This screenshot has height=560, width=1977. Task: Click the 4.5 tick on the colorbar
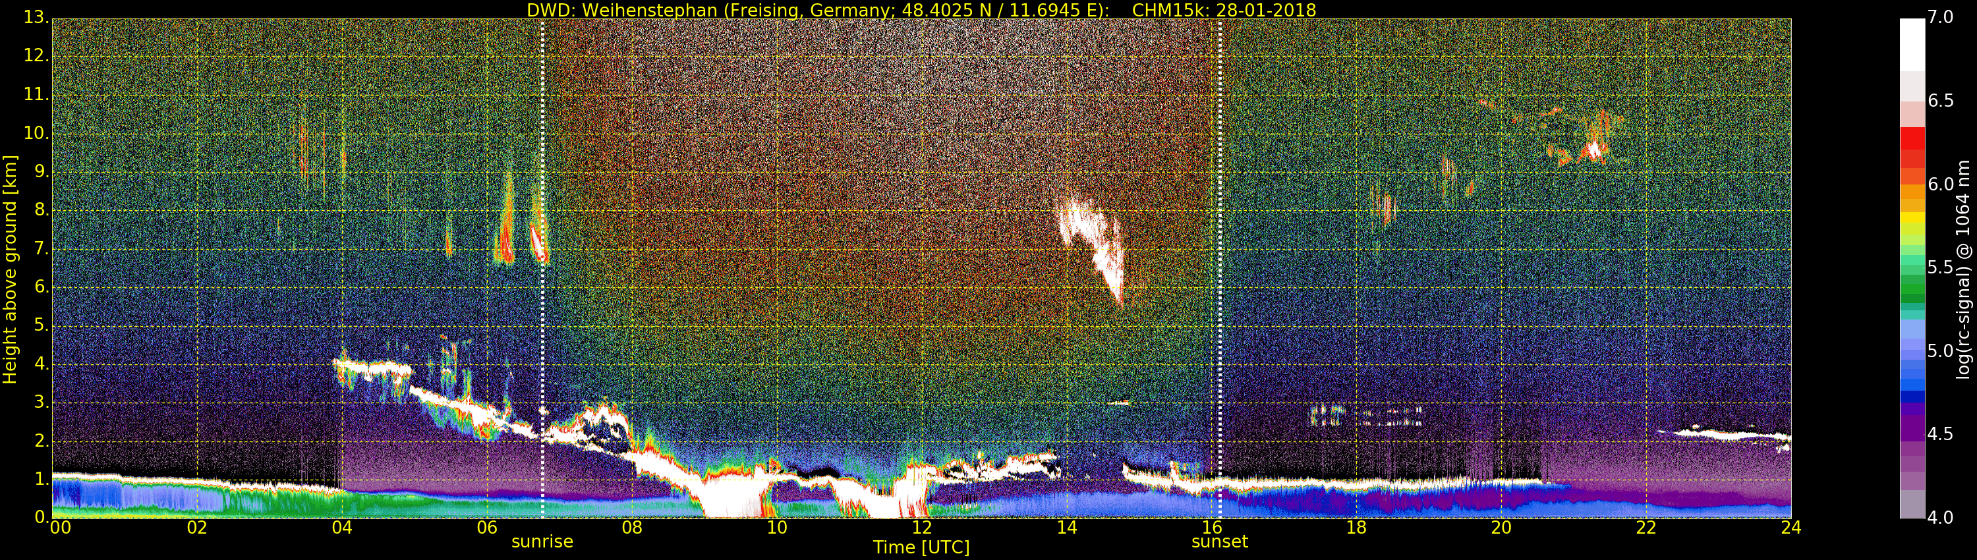pyautogui.click(x=1940, y=434)
